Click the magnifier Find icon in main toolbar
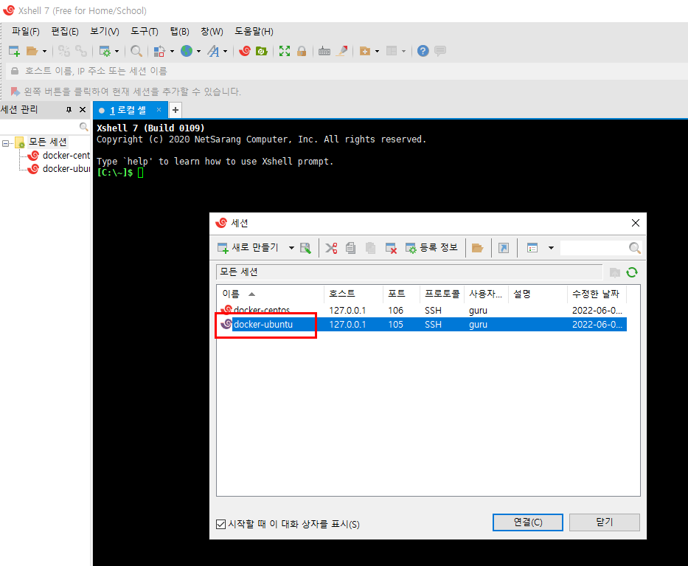 (x=136, y=51)
